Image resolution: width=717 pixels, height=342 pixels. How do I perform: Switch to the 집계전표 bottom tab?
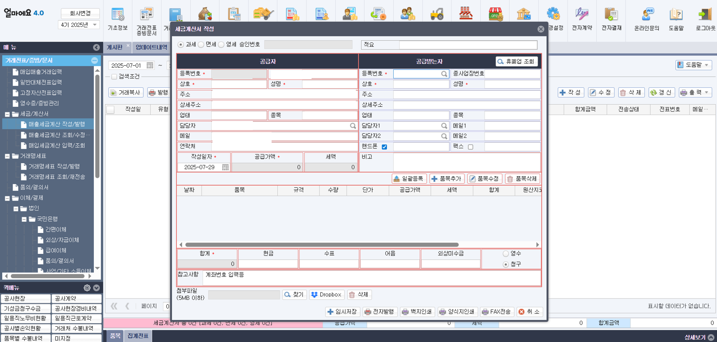(x=138, y=336)
